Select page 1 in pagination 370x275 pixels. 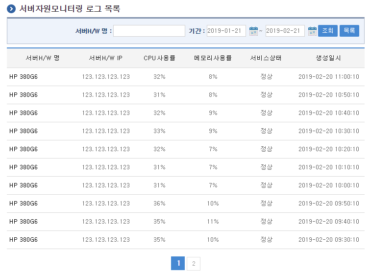point(178,264)
